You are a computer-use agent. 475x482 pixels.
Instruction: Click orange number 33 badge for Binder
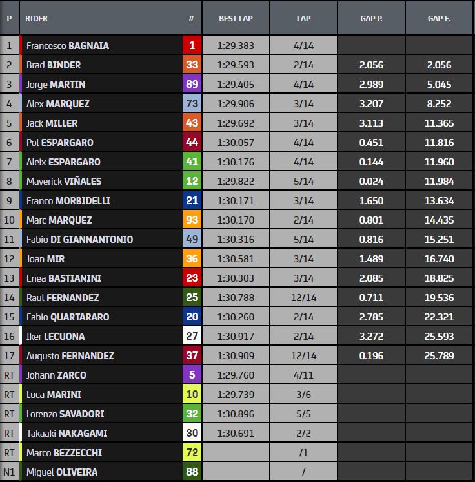192,65
